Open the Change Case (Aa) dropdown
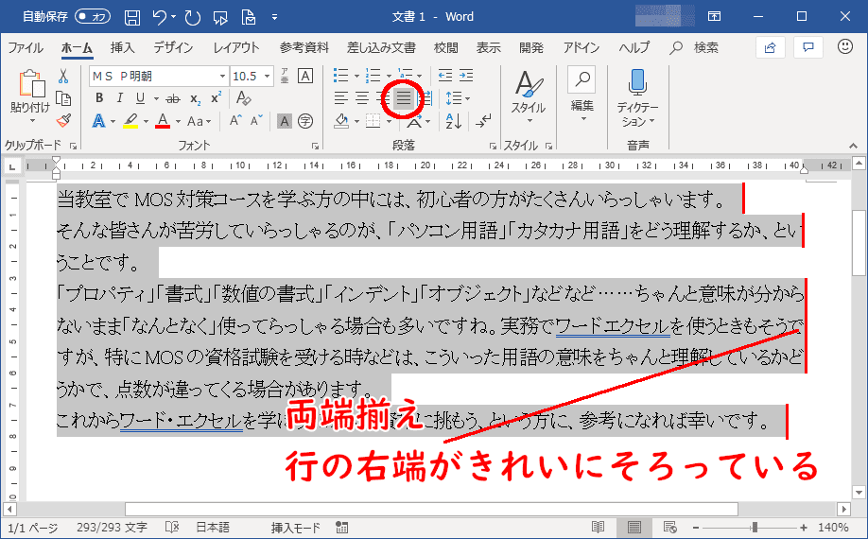Screen dimensions: 868x539 pyautogui.click(x=199, y=121)
